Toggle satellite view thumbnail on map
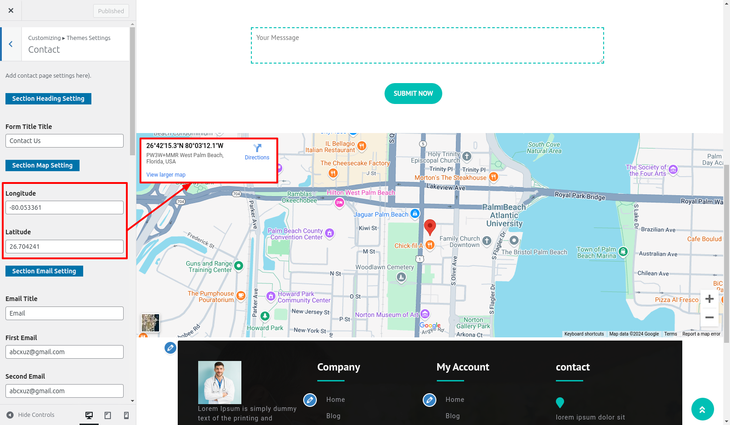Screen dimensions: 730x425 pos(150,323)
